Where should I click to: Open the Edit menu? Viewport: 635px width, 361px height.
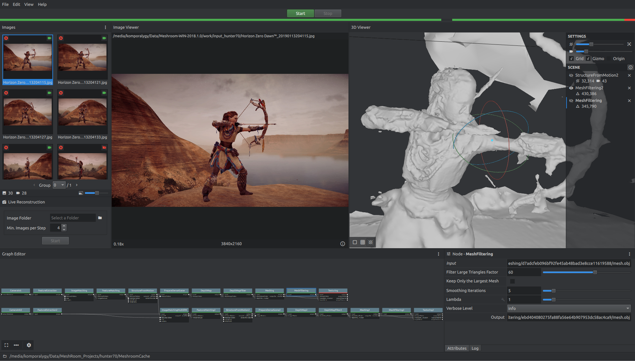(16, 4)
